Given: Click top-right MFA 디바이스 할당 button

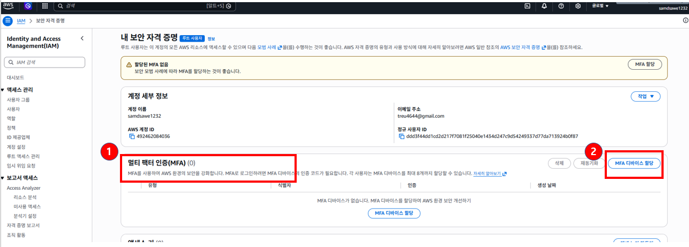Looking at the screenshot, I should point(634,163).
